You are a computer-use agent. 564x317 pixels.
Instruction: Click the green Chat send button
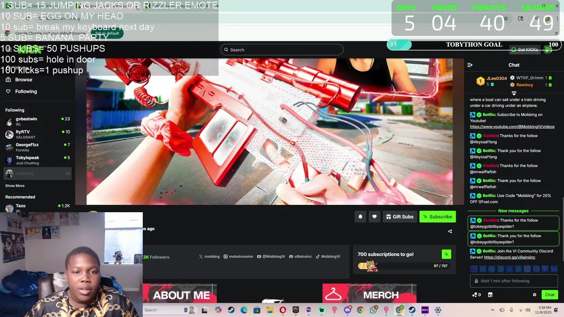click(x=550, y=295)
